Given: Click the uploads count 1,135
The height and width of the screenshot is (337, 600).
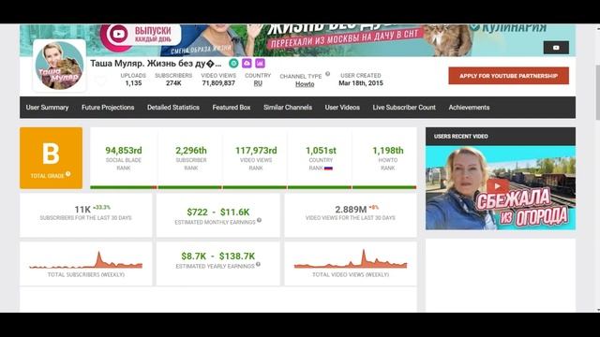Looking at the screenshot, I should [x=133, y=83].
